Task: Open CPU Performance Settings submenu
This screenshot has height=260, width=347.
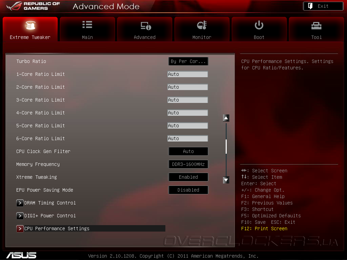Action: (91, 229)
